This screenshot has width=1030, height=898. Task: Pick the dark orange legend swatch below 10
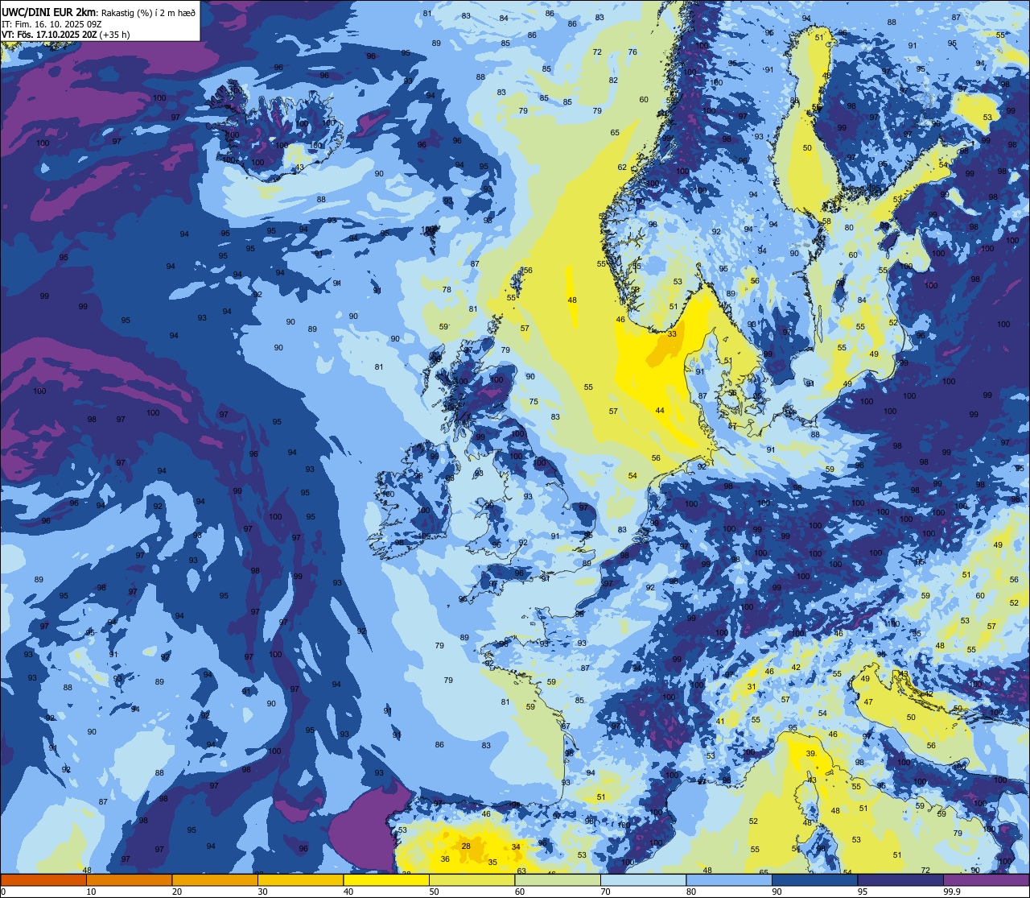pyautogui.click(x=43, y=880)
